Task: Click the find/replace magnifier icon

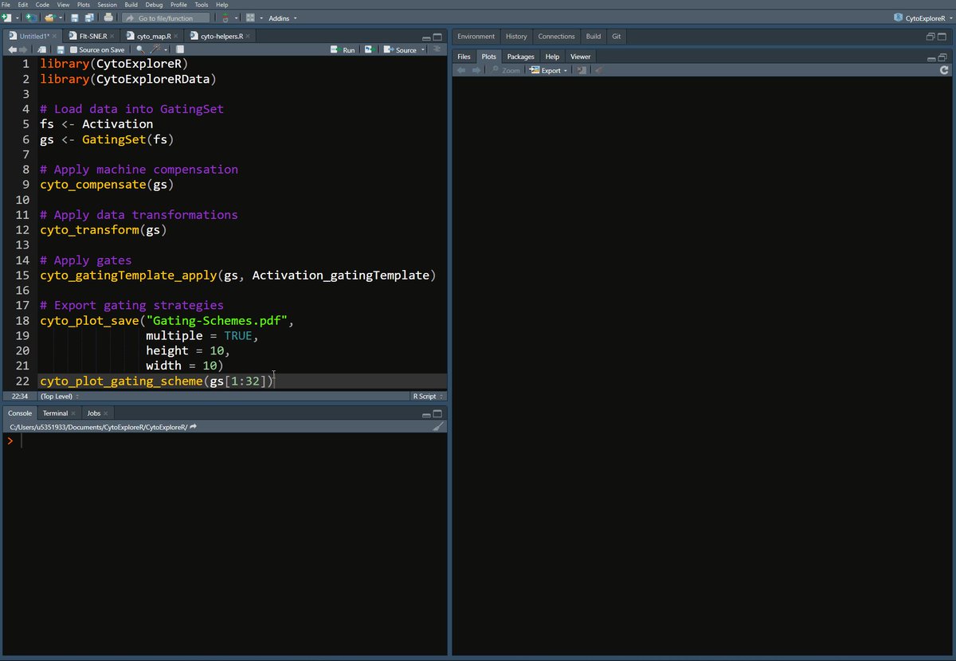Action: tap(140, 49)
